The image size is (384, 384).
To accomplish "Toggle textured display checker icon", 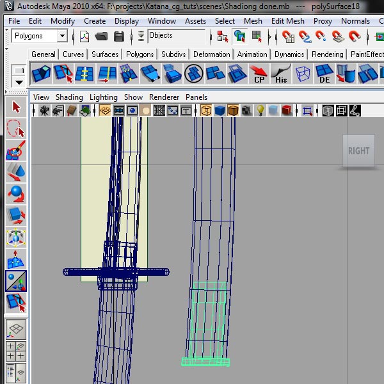I will [246, 111].
